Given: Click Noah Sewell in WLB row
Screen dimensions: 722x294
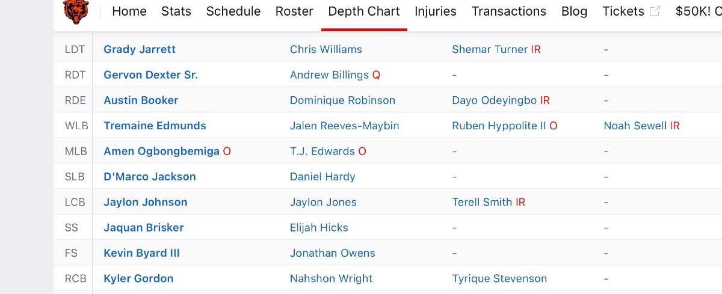Looking at the screenshot, I should pos(635,126).
